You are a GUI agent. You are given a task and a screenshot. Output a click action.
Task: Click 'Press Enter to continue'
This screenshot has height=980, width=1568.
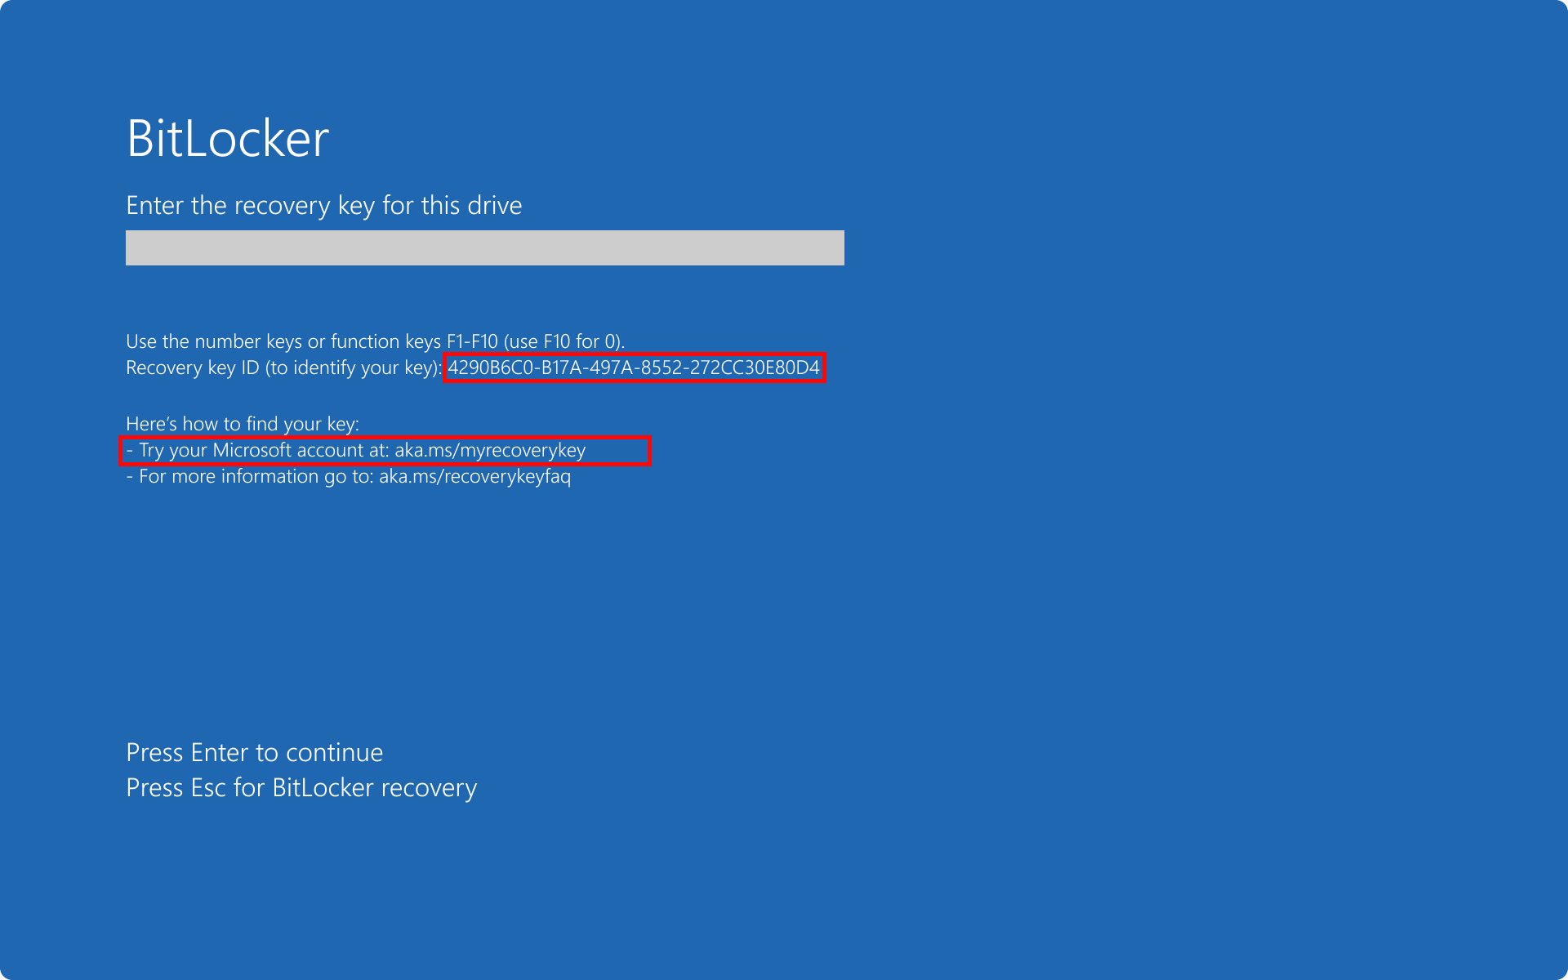[x=254, y=752]
